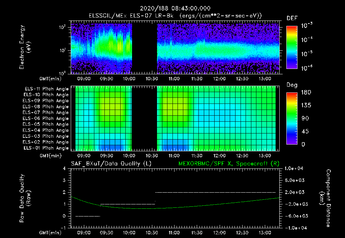
Task: Select the ELS-04 Pitch Angle row label
Action: [46, 130]
